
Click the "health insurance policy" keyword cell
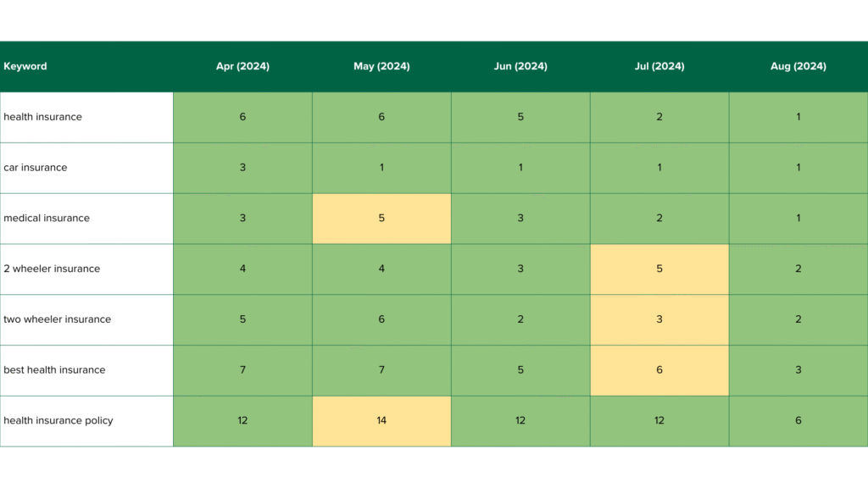pos(58,421)
